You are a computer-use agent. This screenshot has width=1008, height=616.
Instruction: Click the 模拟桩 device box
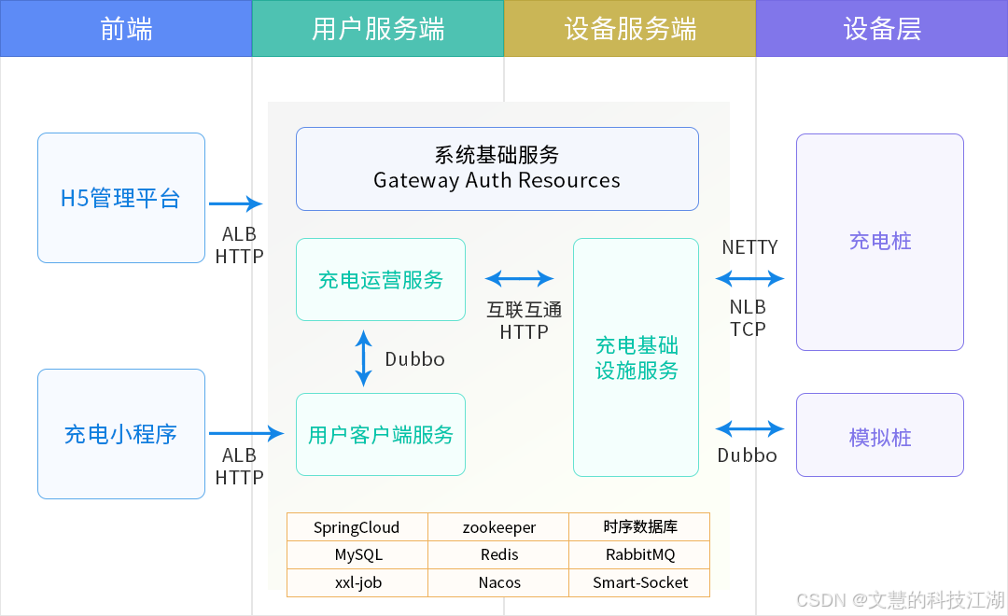880,435
